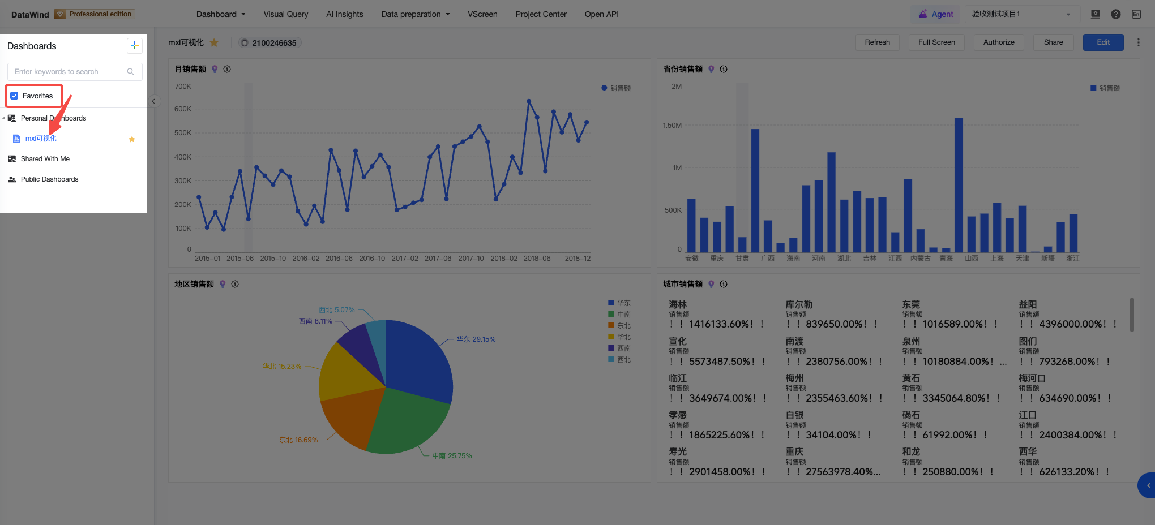Click the language switch icon in header
The image size is (1155, 525).
[1136, 14]
